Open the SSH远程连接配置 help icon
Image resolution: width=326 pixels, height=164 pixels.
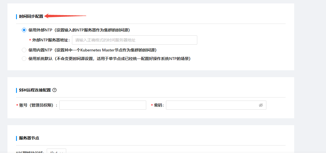54,90
